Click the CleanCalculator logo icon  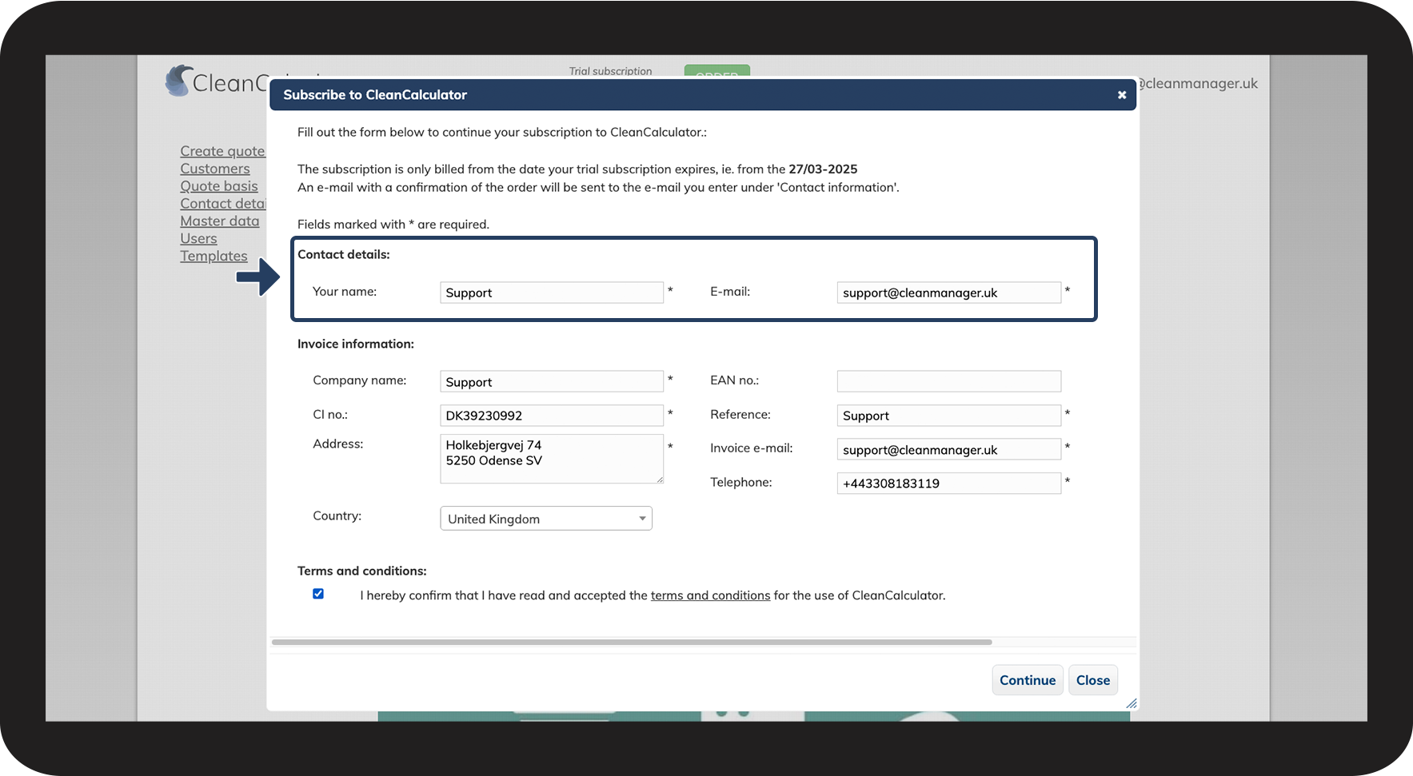point(178,81)
